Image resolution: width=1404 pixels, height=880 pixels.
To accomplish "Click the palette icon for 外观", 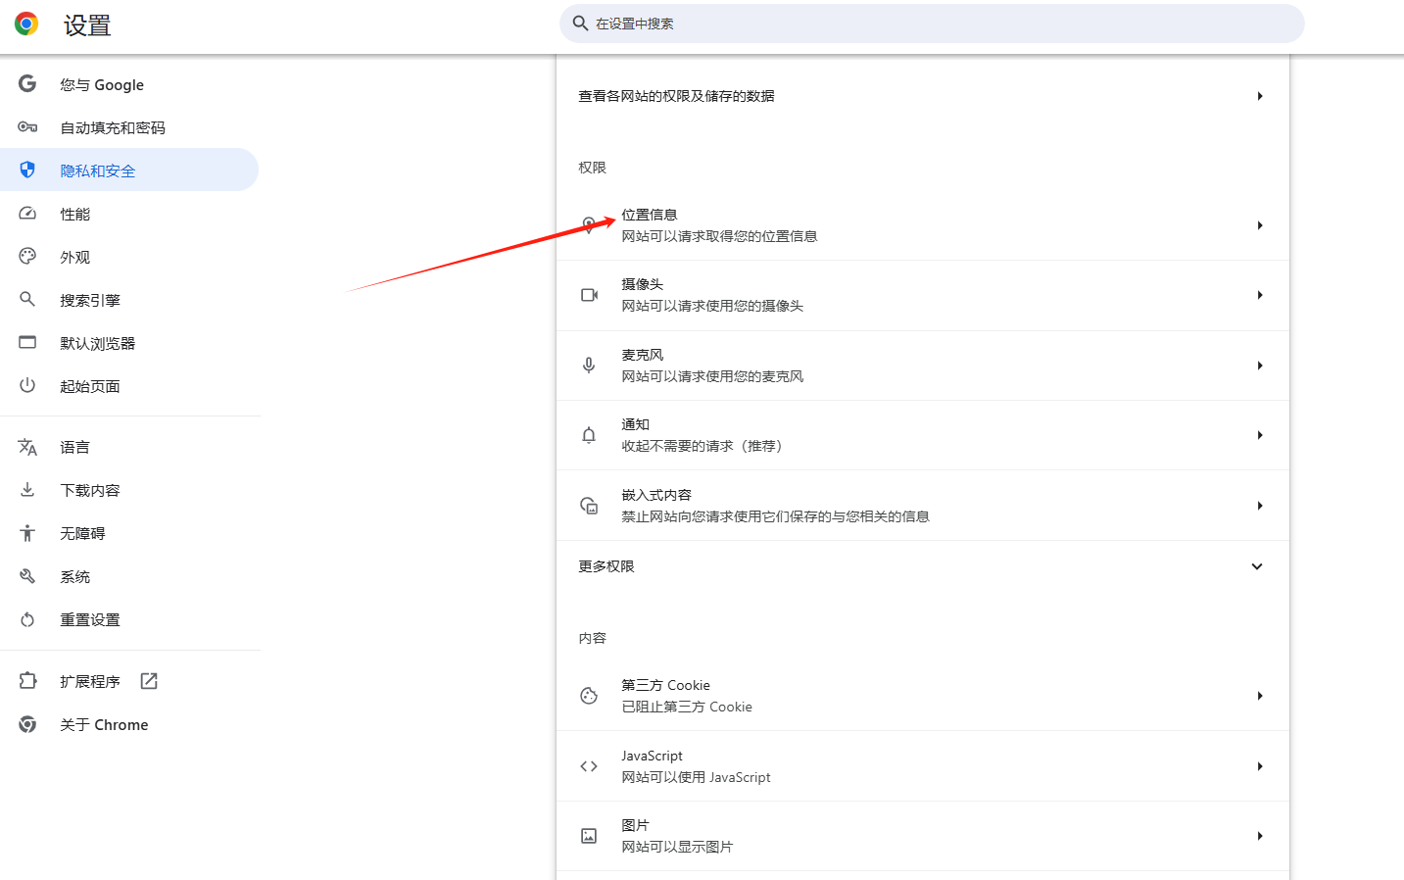I will (27, 257).
